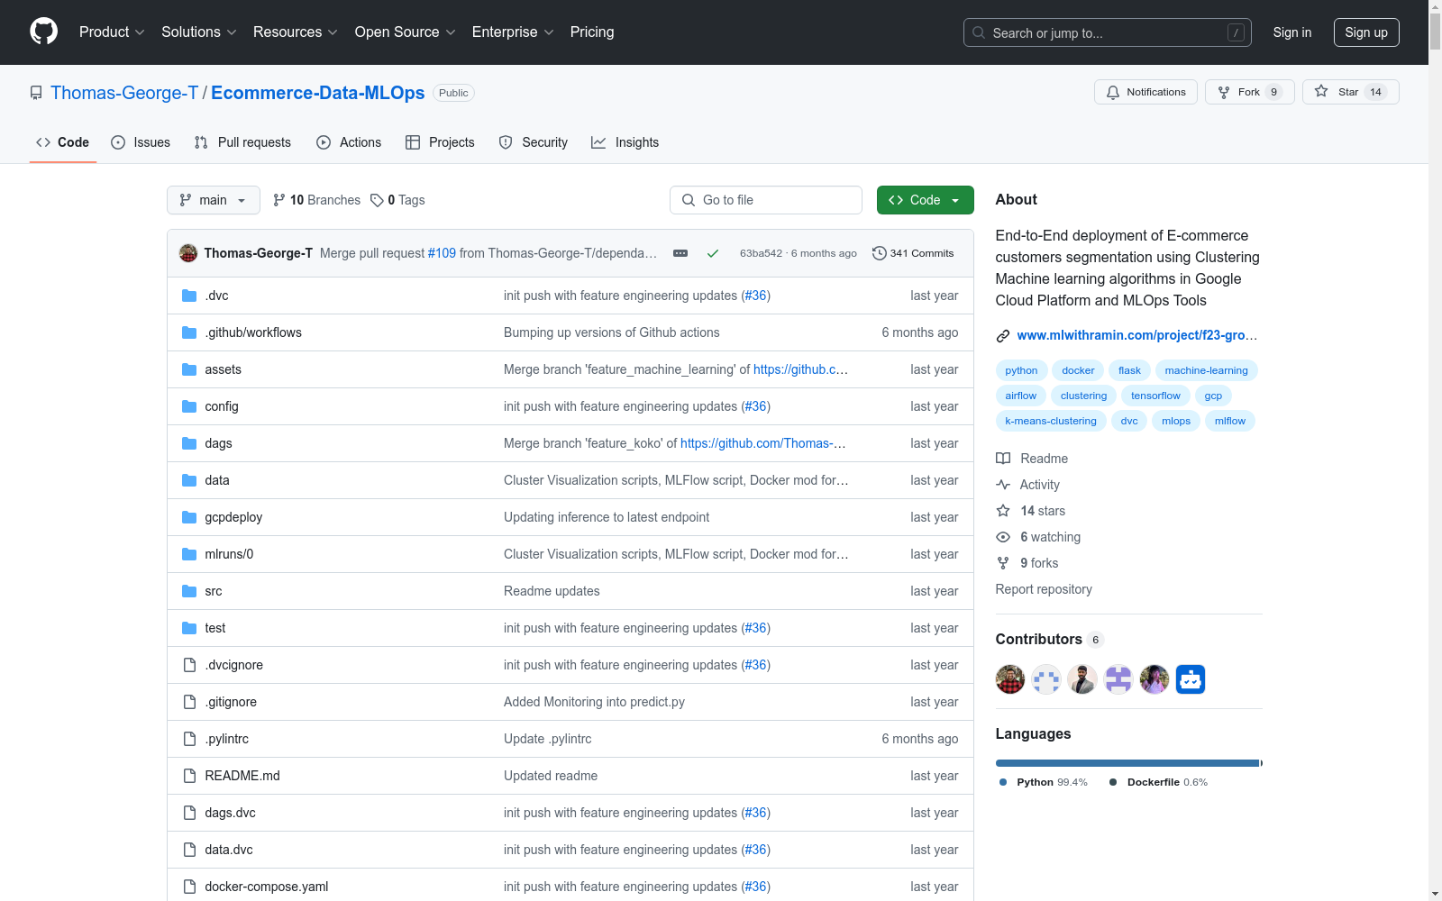Click the airflow topic tag
The height and width of the screenshot is (901, 1442).
[x=1021, y=396]
